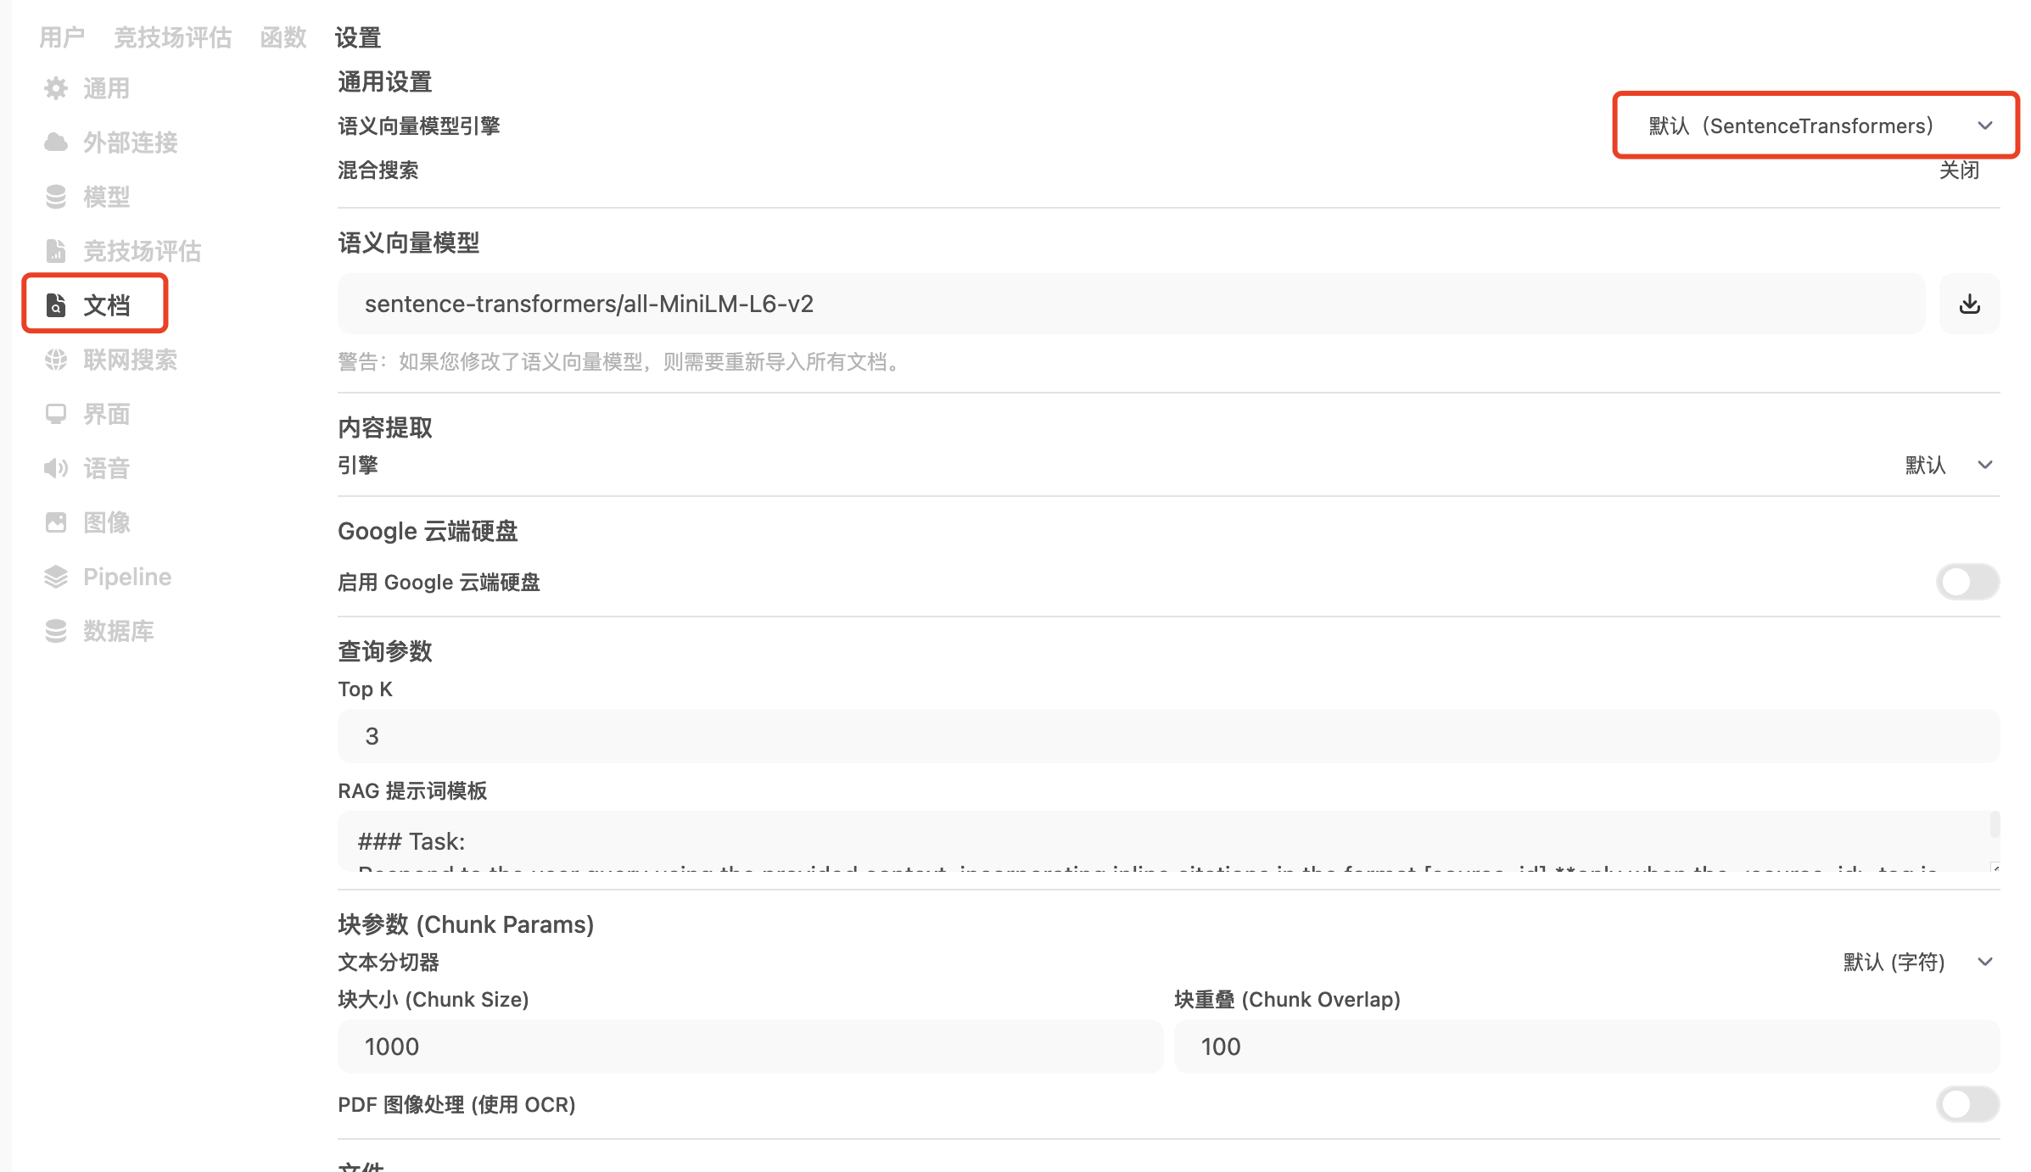Click the 联网搜索 globe icon

(x=56, y=360)
